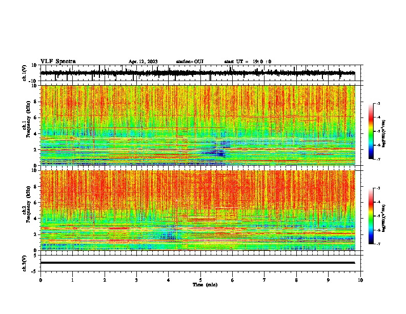Click the "4" kHz tick on ch.1 spectrogram
The width and height of the screenshot is (406, 314).
click(35, 134)
